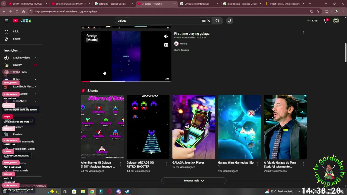Open the YouTube hamburger guide menu

pyautogui.click(x=7, y=21)
